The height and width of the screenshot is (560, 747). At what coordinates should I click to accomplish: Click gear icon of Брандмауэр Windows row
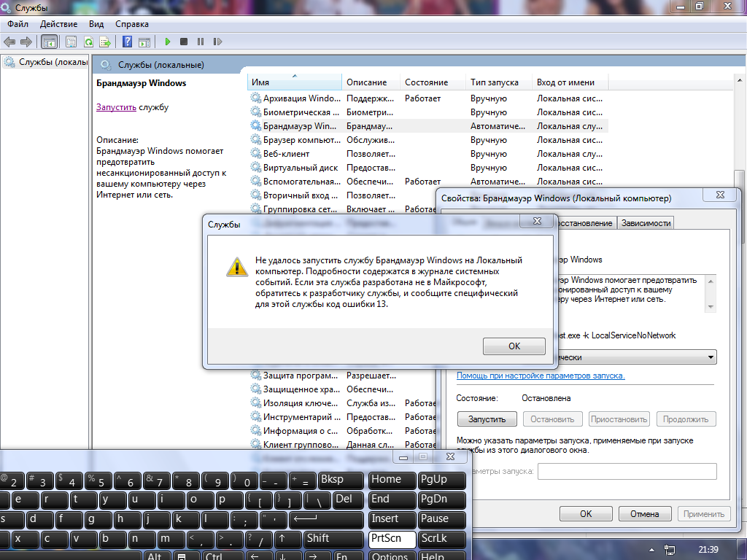click(256, 125)
